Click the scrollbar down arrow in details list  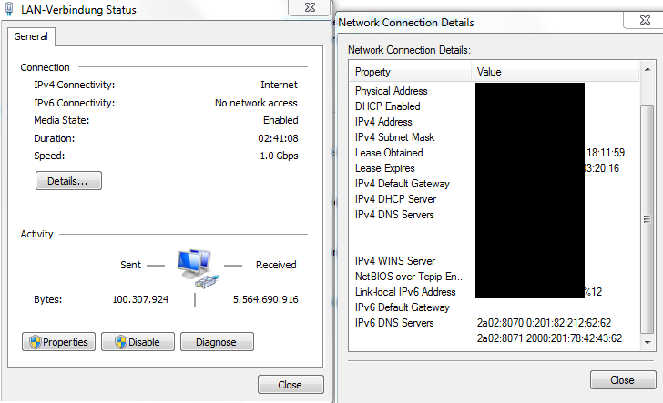[x=648, y=343]
